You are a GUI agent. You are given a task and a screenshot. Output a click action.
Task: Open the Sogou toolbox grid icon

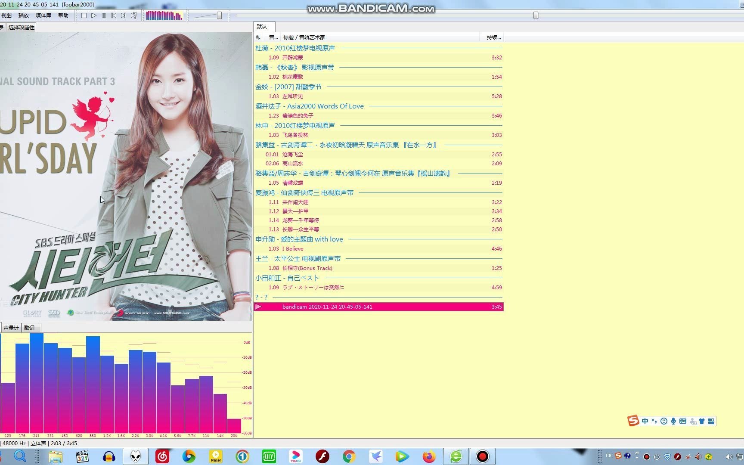point(711,421)
